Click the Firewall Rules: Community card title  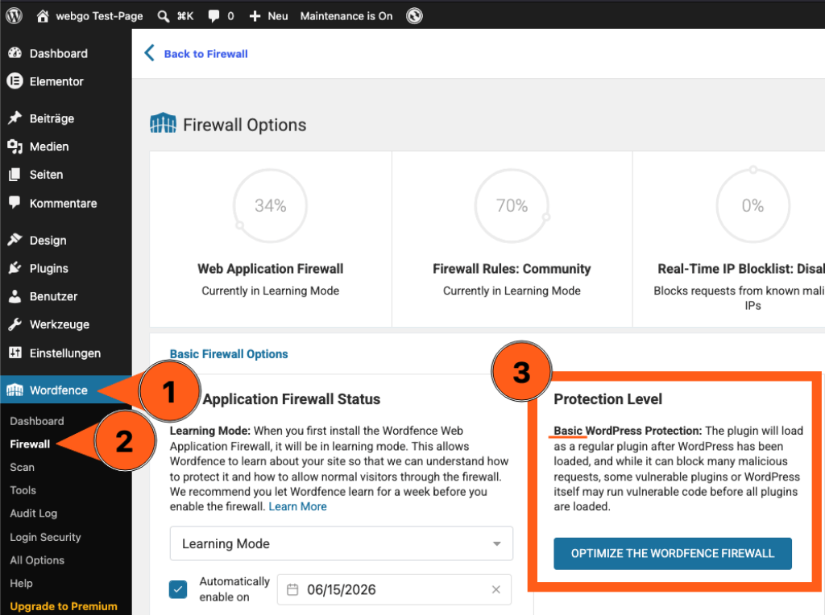pos(512,269)
